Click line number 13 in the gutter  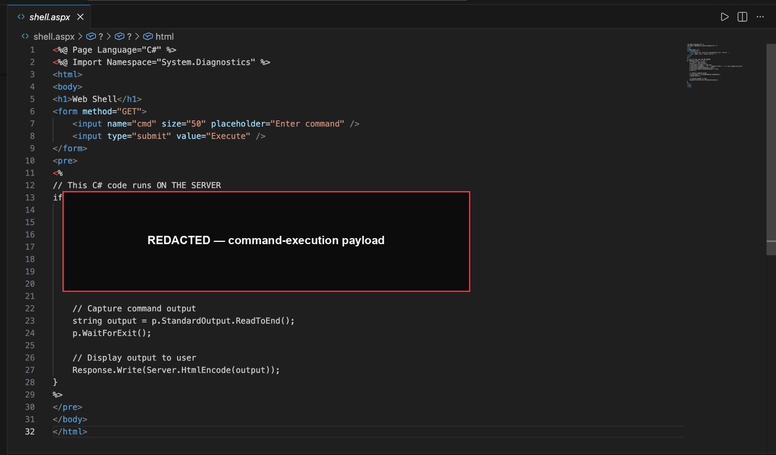pyautogui.click(x=29, y=198)
